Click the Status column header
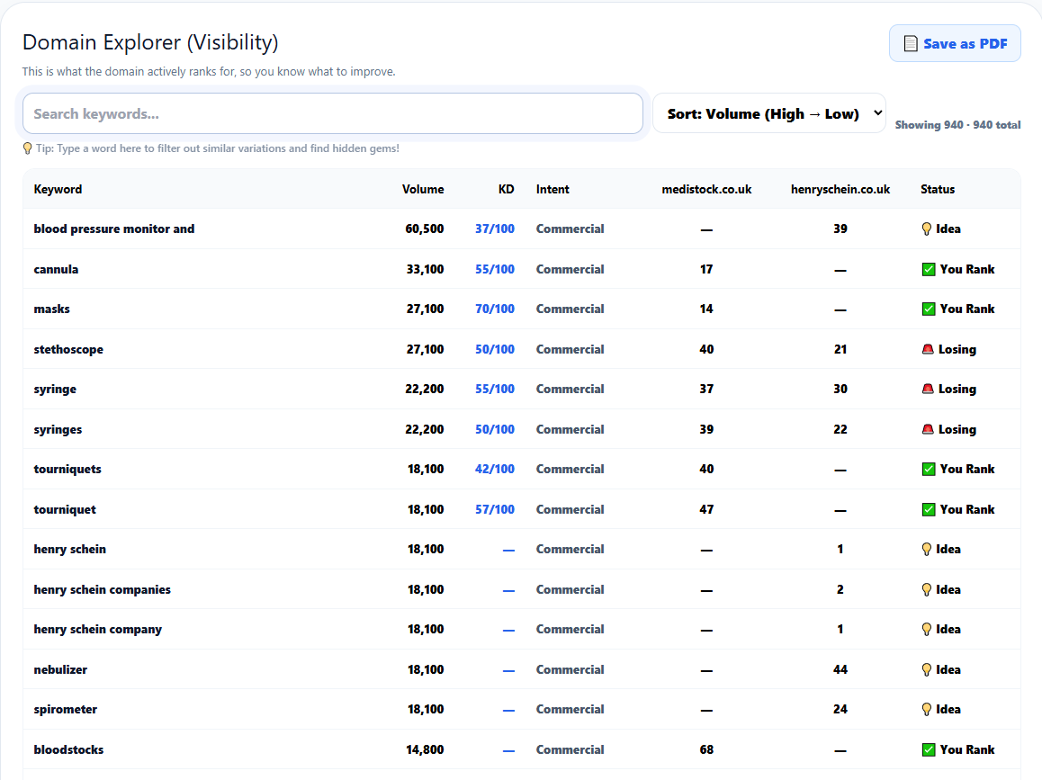 (x=938, y=189)
